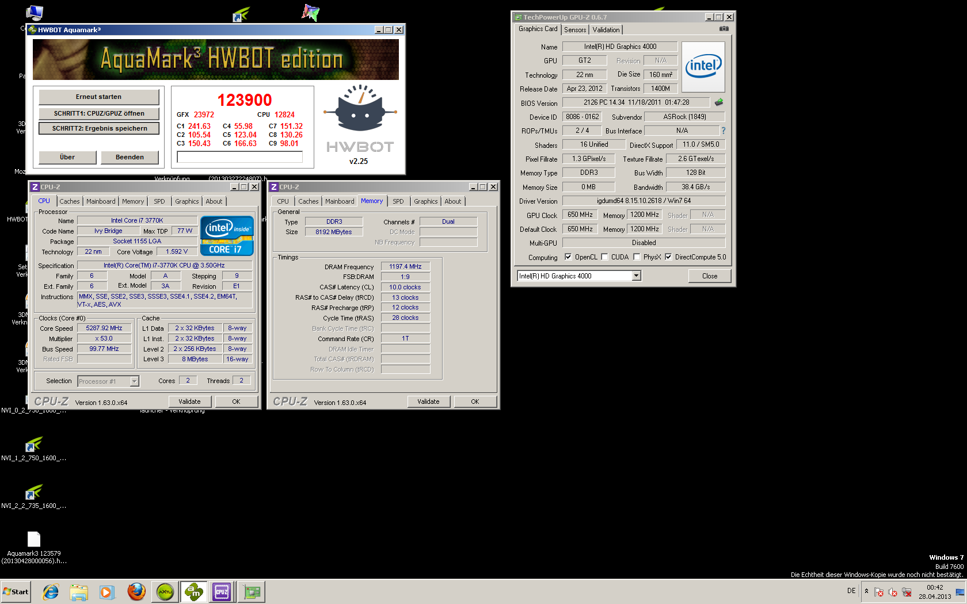The width and height of the screenshot is (967, 604).
Task: Click the GPU-Z Name field
Action: pos(620,47)
